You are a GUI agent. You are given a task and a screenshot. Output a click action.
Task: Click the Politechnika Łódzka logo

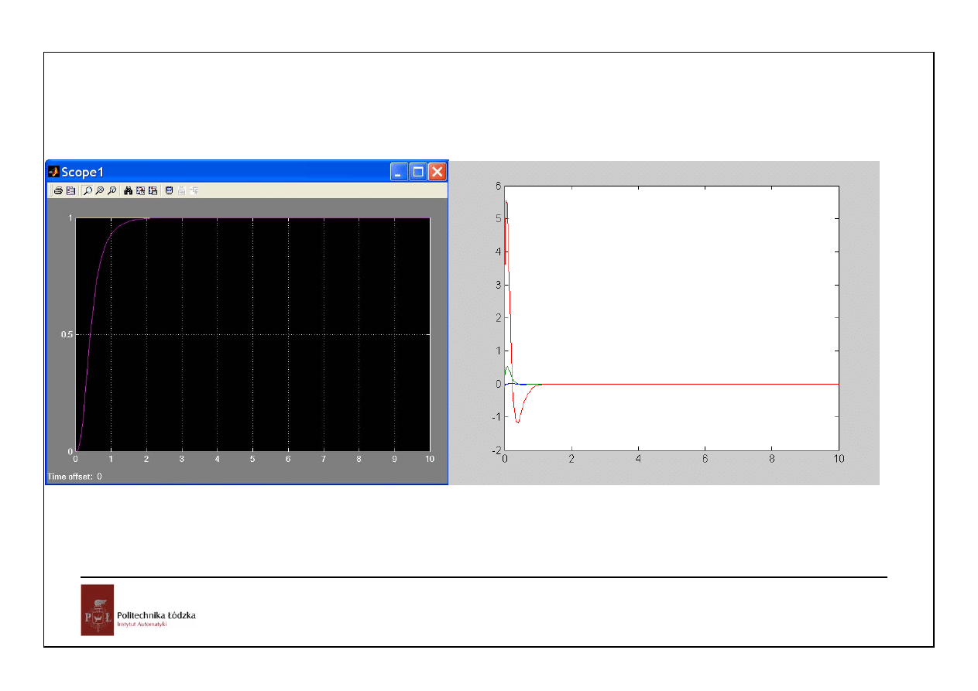(98, 610)
